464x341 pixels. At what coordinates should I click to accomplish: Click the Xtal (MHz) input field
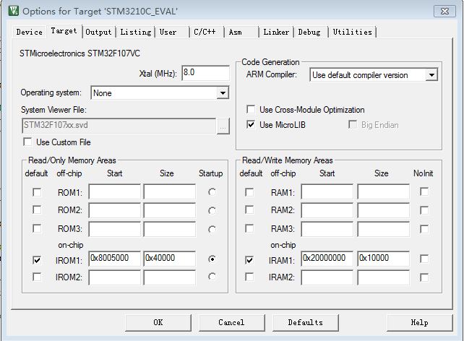point(205,73)
